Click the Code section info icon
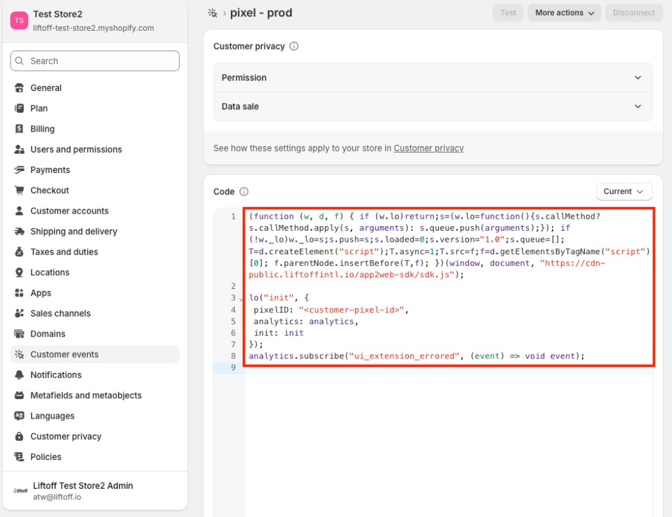672x517 pixels. click(x=244, y=192)
